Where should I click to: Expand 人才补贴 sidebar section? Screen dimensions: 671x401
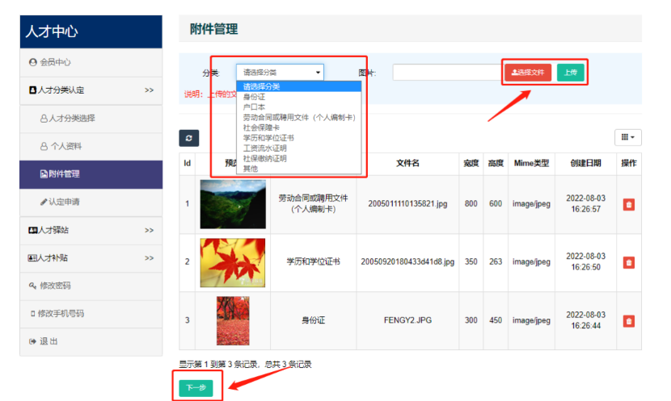91,258
